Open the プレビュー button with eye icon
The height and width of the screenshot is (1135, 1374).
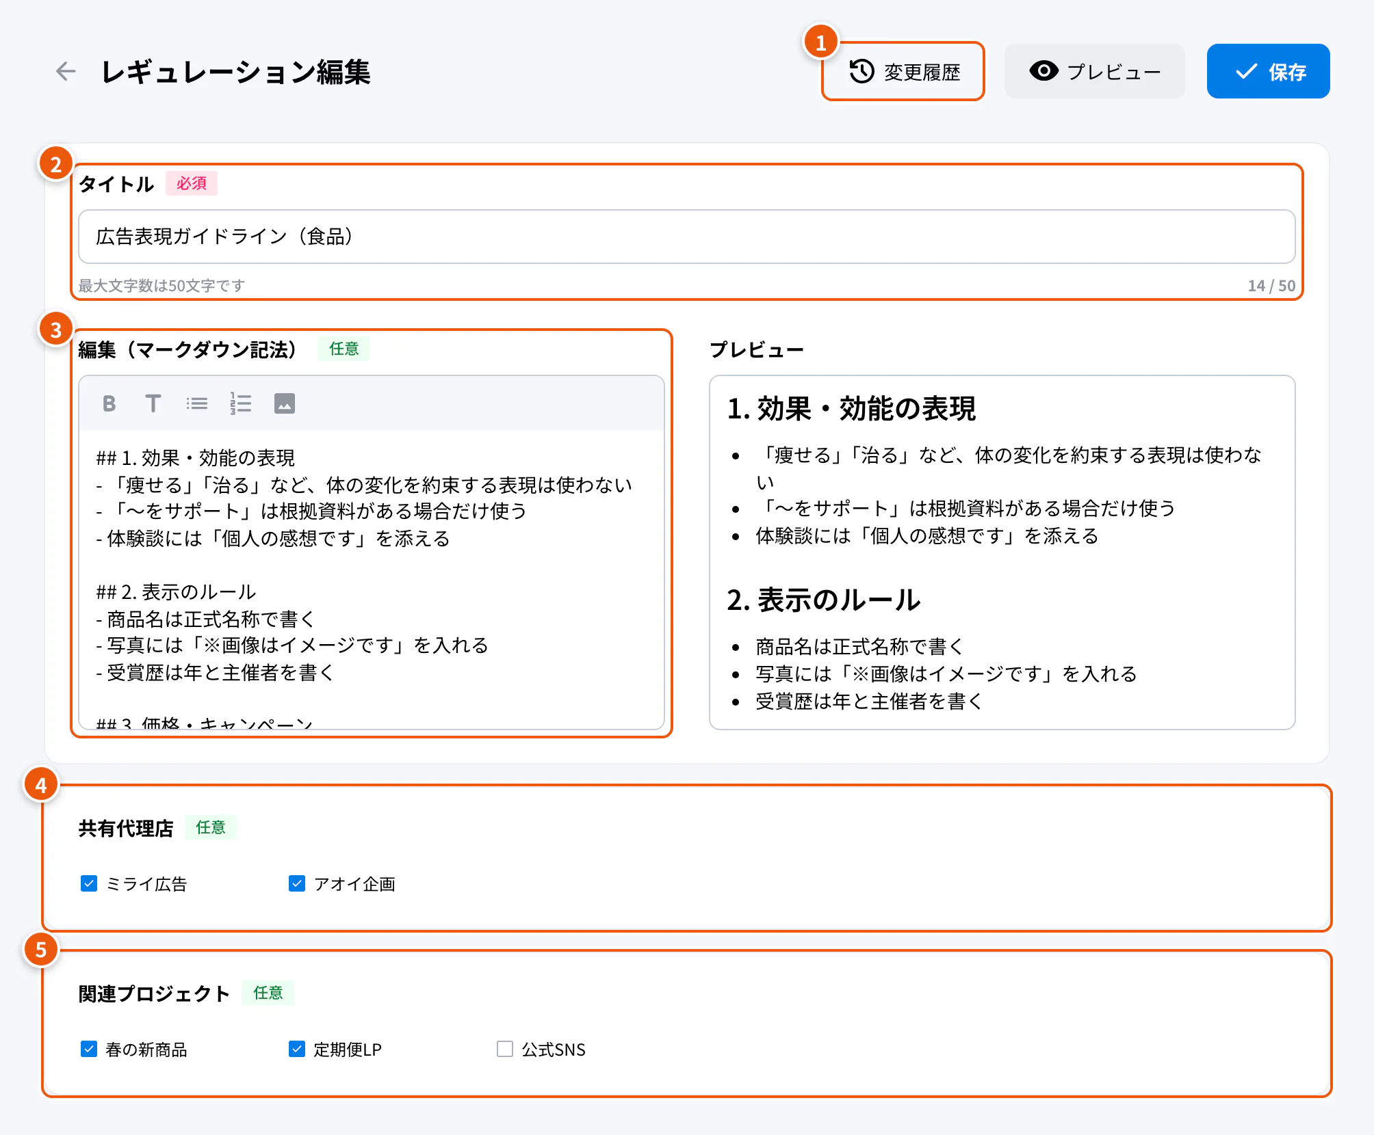(1094, 71)
